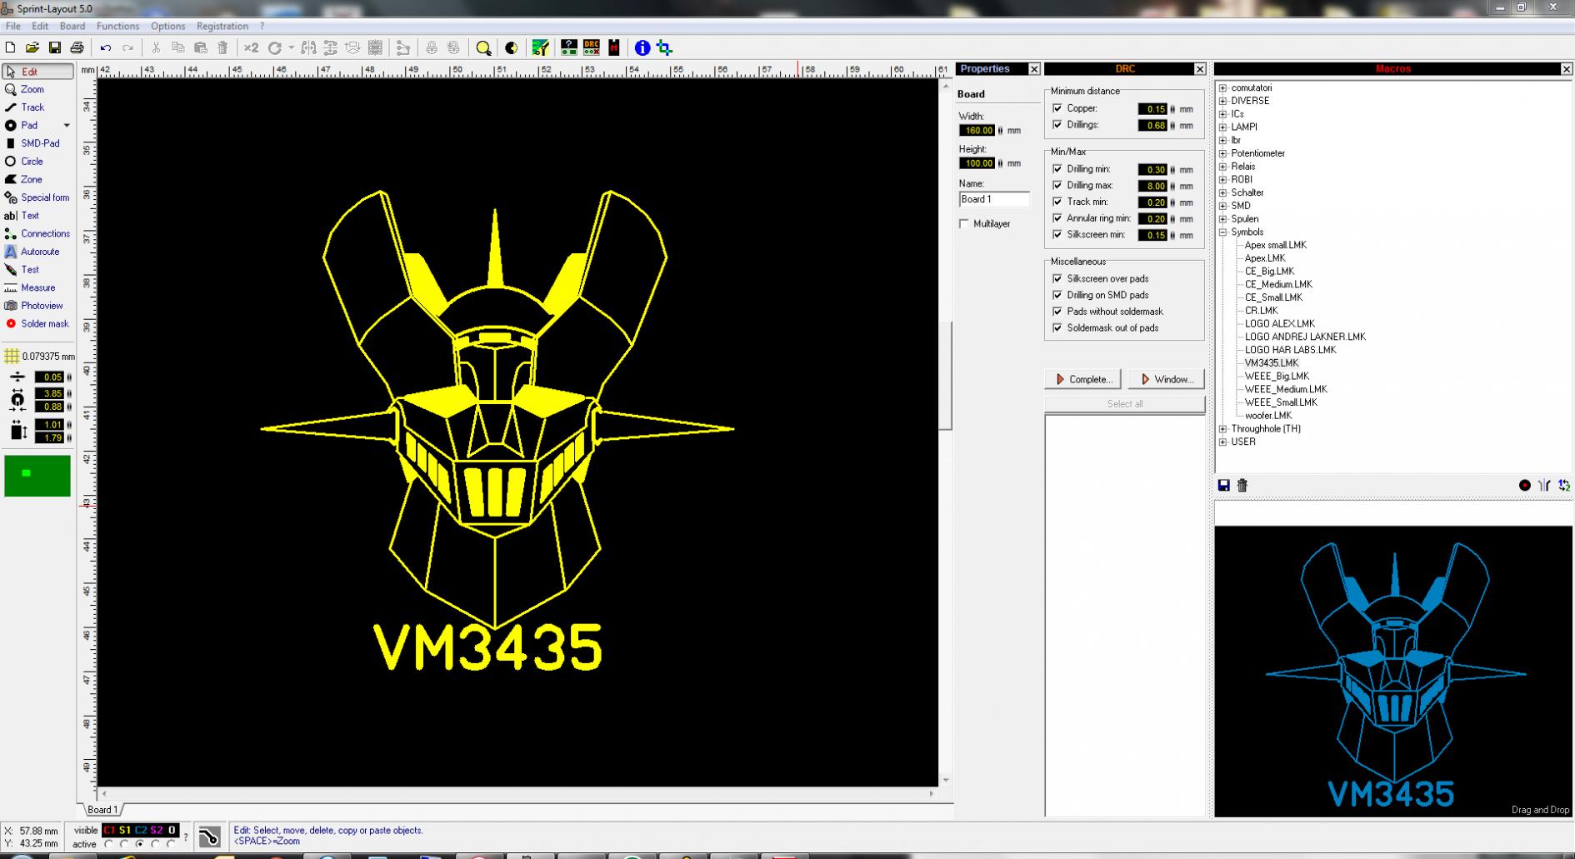Toggle the Drillings minimum distance checkbox
The width and height of the screenshot is (1575, 859).
(1057, 125)
